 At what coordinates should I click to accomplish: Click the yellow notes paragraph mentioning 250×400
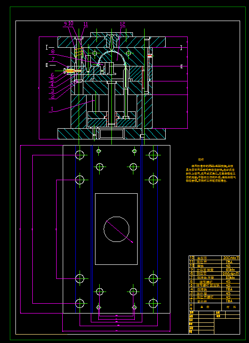pos(211,174)
